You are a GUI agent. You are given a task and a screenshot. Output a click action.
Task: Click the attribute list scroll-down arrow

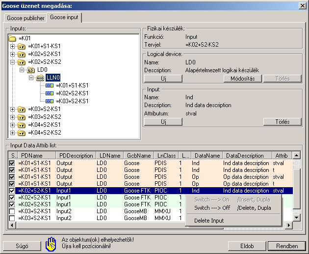pos(297,218)
